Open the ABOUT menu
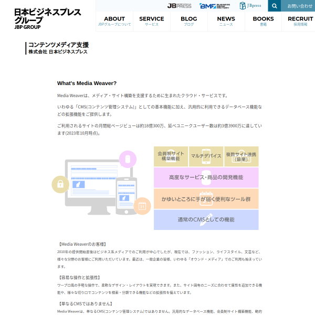 [x=114, y=22]
